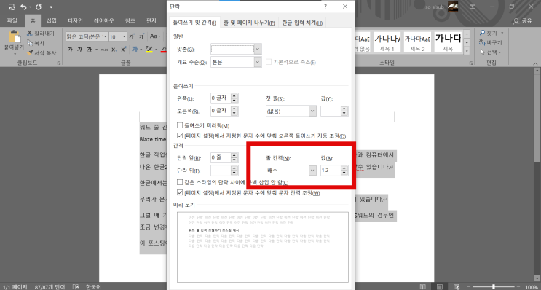This screenshot has width=541, height=290.
Task: Open the clipboard group dialog launcher
Action: (59, 63)
